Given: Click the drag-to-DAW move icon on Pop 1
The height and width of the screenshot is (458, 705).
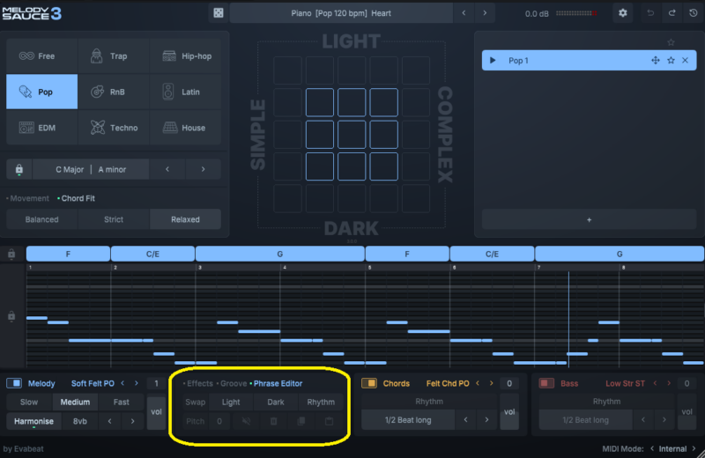Looking at the screenshot, I should pyautogui.click(x=655, y=61).
